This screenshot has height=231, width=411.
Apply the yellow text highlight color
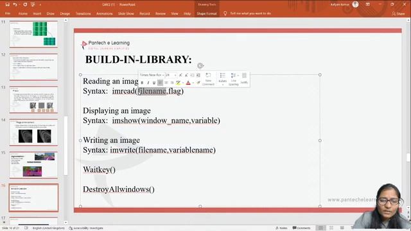(x=179, y=83)
